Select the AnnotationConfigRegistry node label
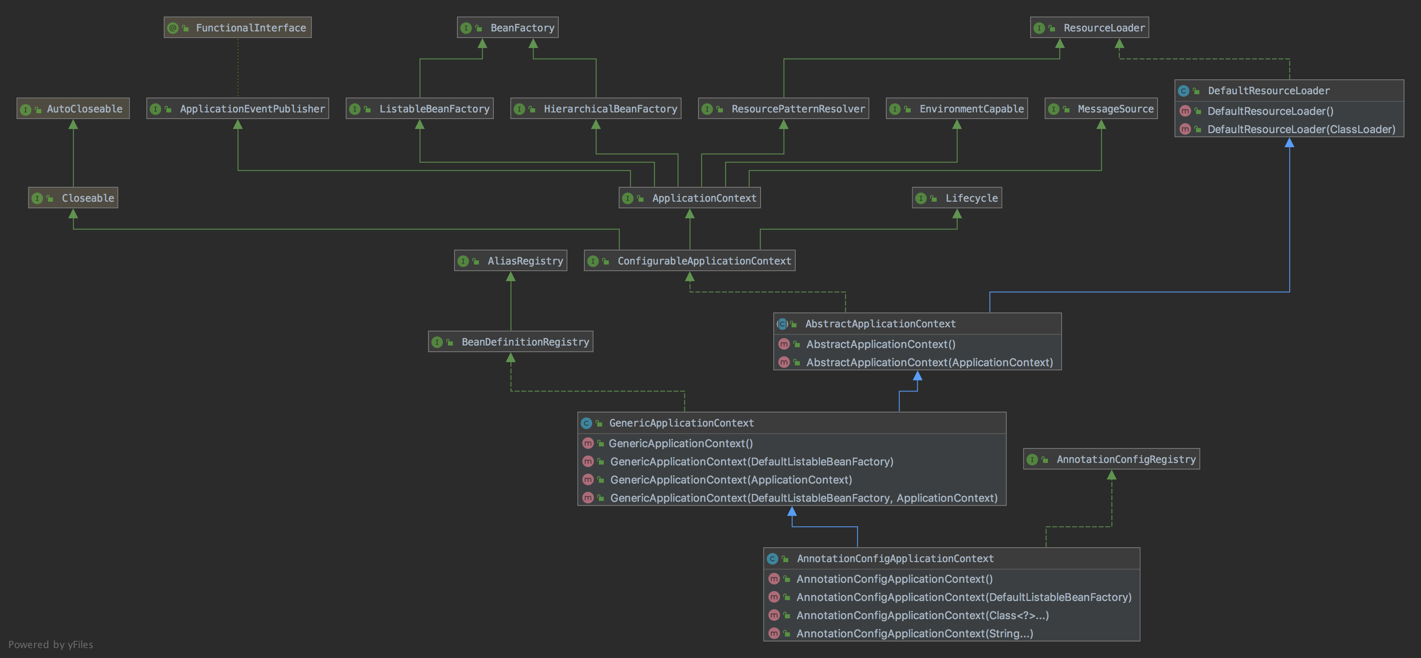 pos(1126,460)
